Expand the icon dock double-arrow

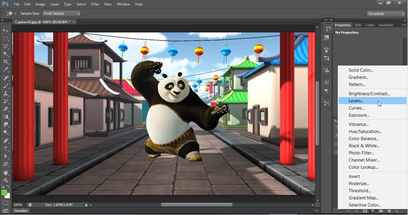click(326, 20)
